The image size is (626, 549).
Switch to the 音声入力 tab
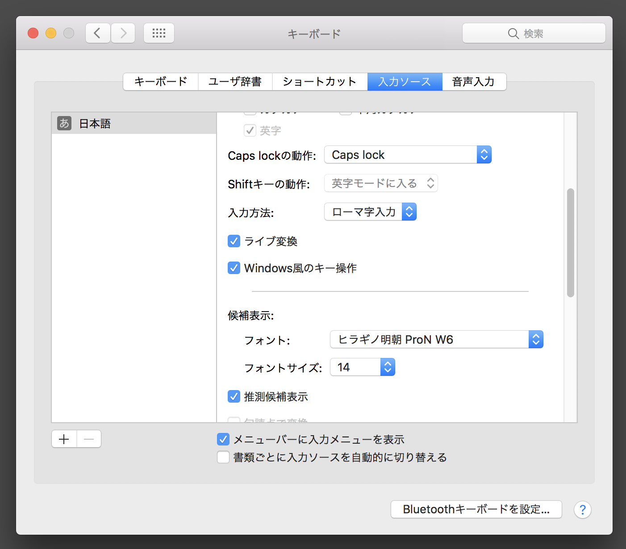coord(473,81)
